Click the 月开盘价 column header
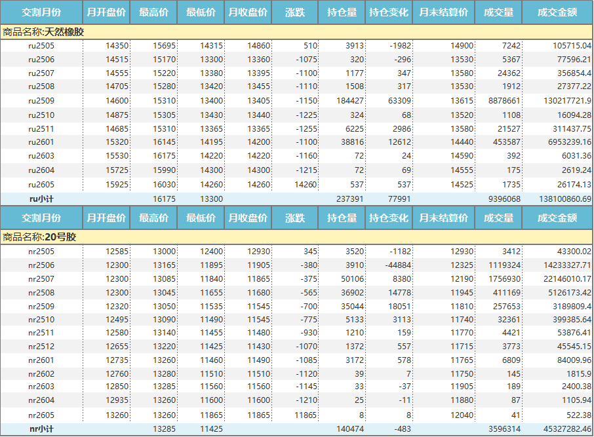 click(x=105, y=12)
